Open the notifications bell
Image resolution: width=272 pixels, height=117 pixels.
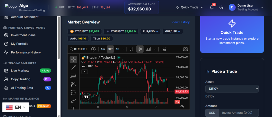point(212,8)
